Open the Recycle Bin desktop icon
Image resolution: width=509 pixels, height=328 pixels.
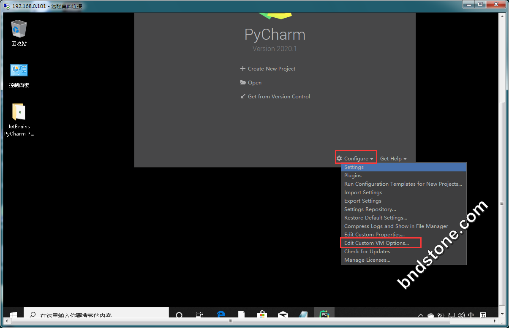coord(19,32)
